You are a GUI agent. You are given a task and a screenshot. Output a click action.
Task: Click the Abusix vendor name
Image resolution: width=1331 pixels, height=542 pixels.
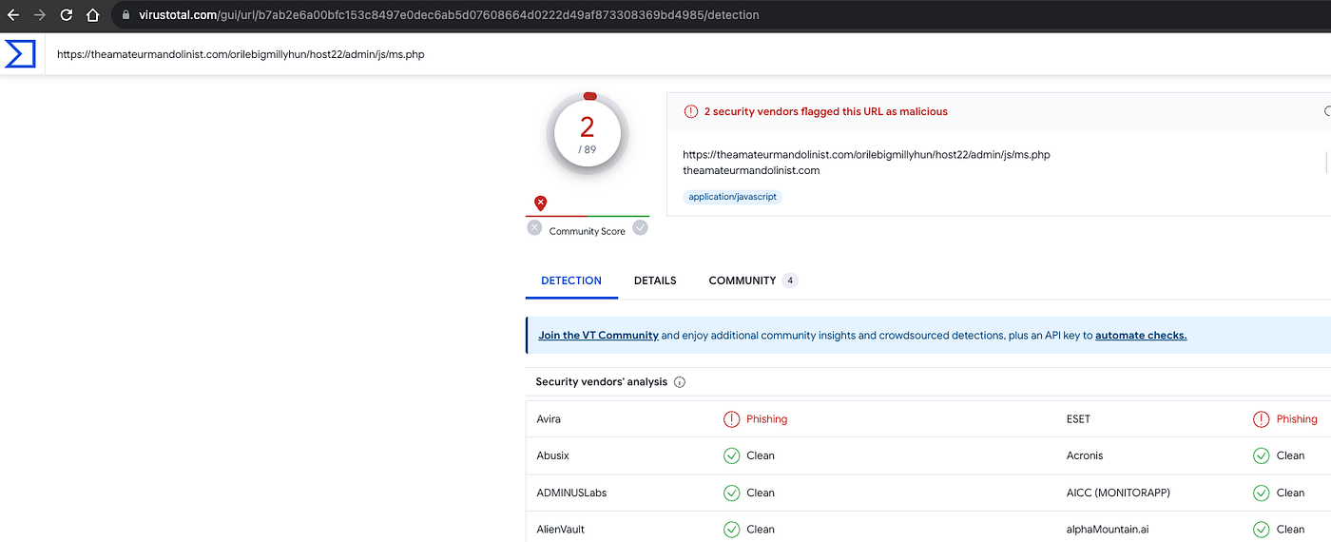552,455
